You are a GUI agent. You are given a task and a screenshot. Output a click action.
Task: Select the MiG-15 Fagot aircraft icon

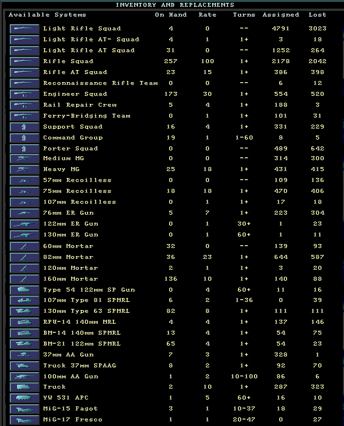point(25,409)
